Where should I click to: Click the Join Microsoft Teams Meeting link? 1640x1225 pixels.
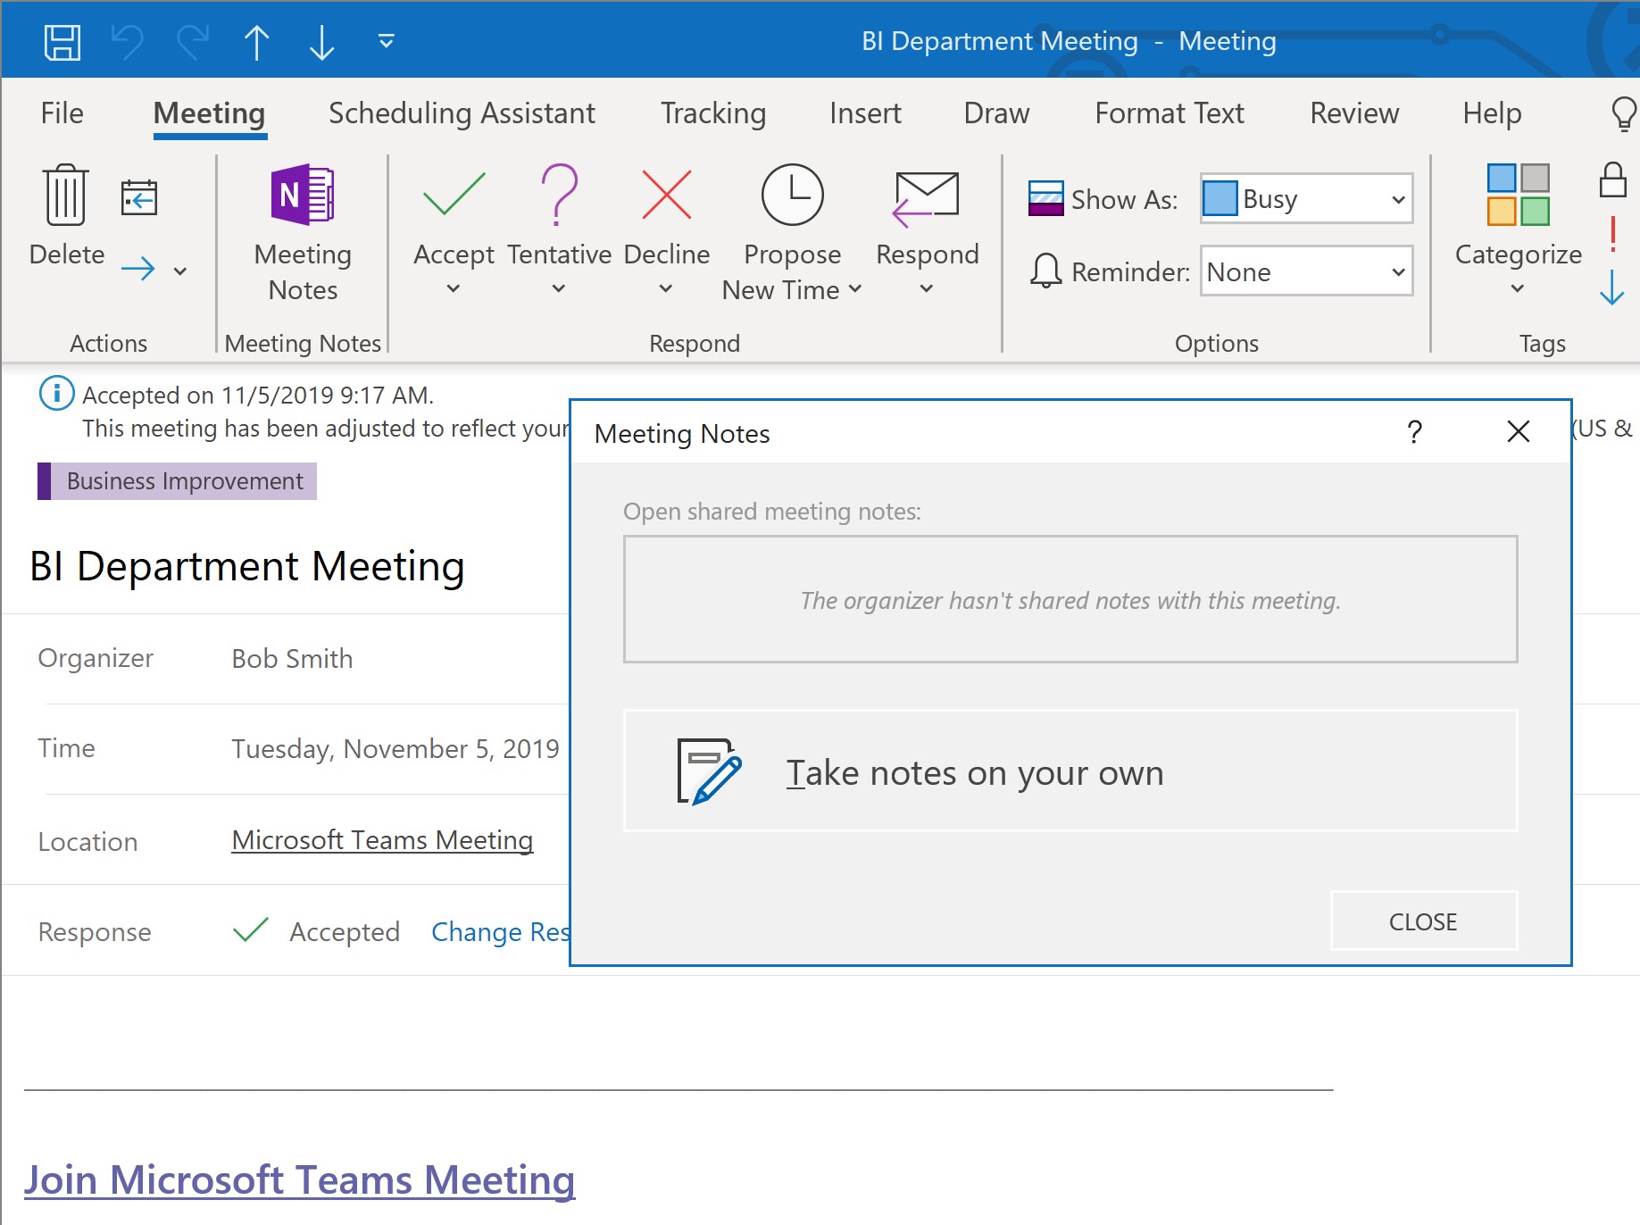300,1179
